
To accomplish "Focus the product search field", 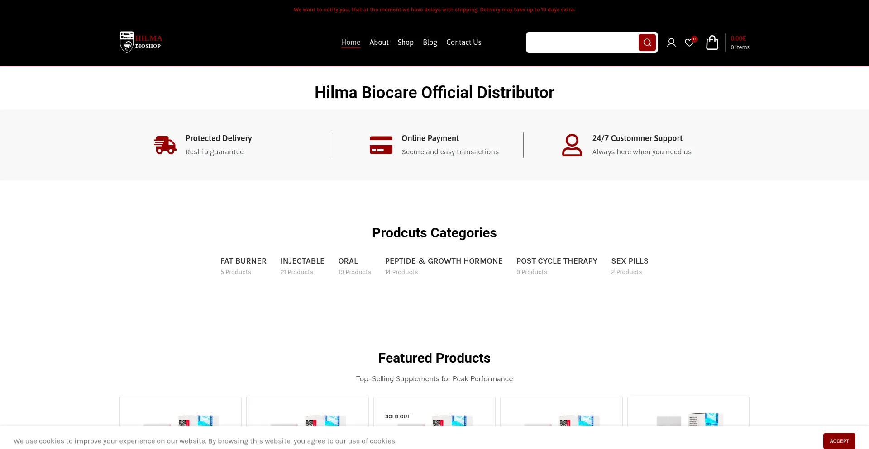I will coord(583,43).
